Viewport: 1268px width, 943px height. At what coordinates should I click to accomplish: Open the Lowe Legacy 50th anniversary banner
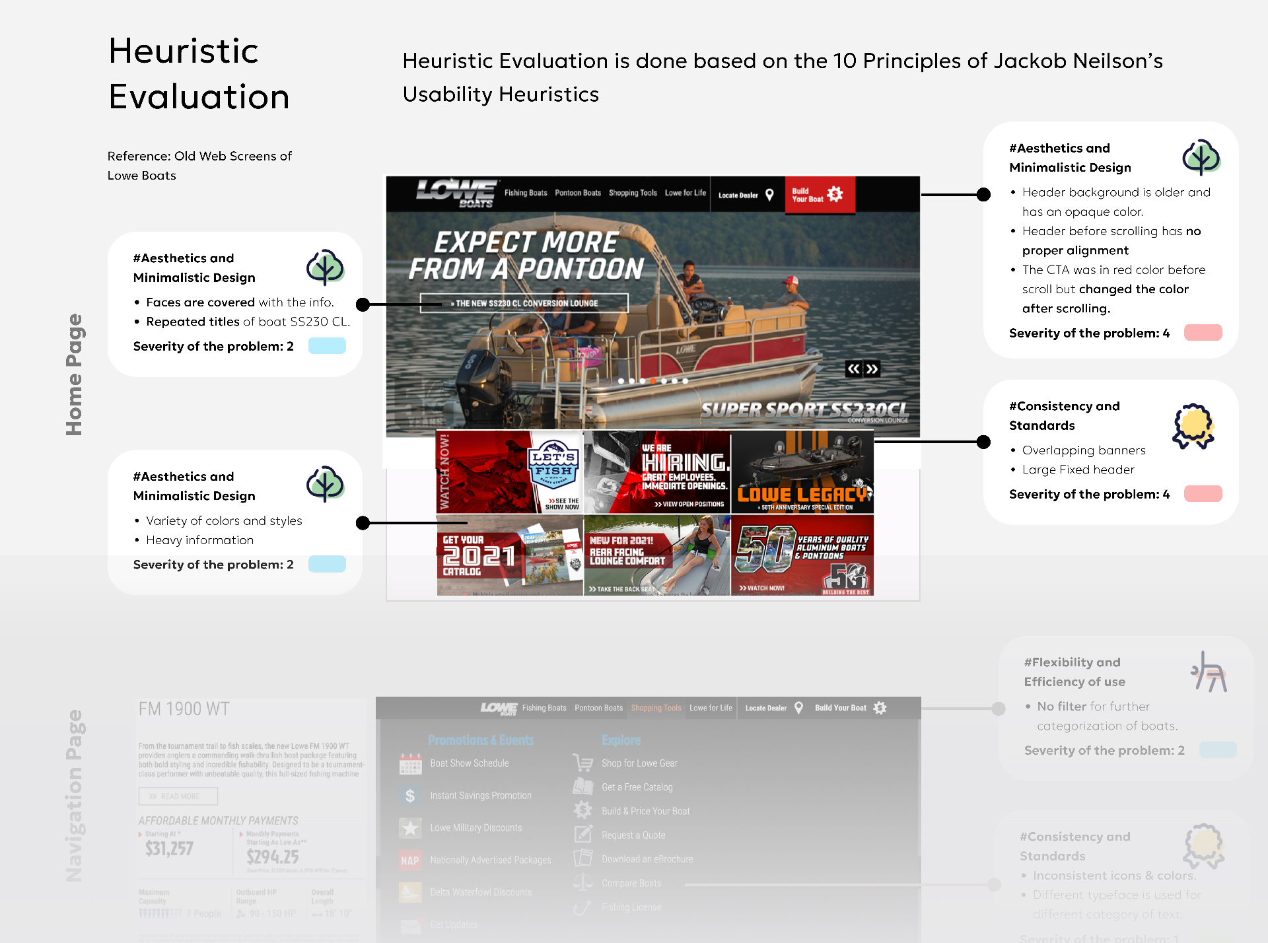[x=802, y=472]
